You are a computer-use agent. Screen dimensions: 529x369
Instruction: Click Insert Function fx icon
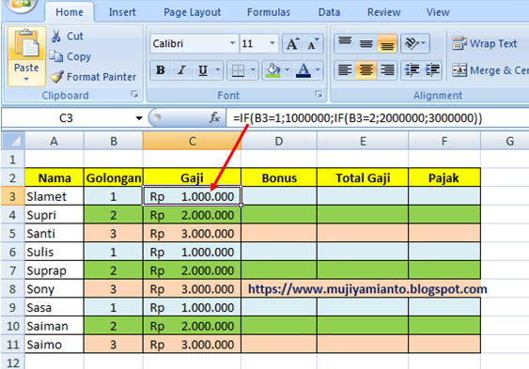click(x=214, y=118)
